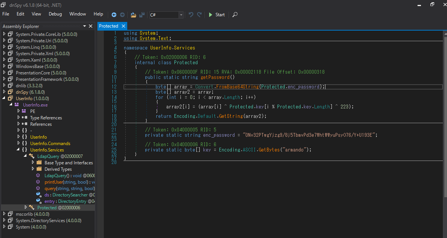Click the Derived Types folder icon

[x=39, y=169]
